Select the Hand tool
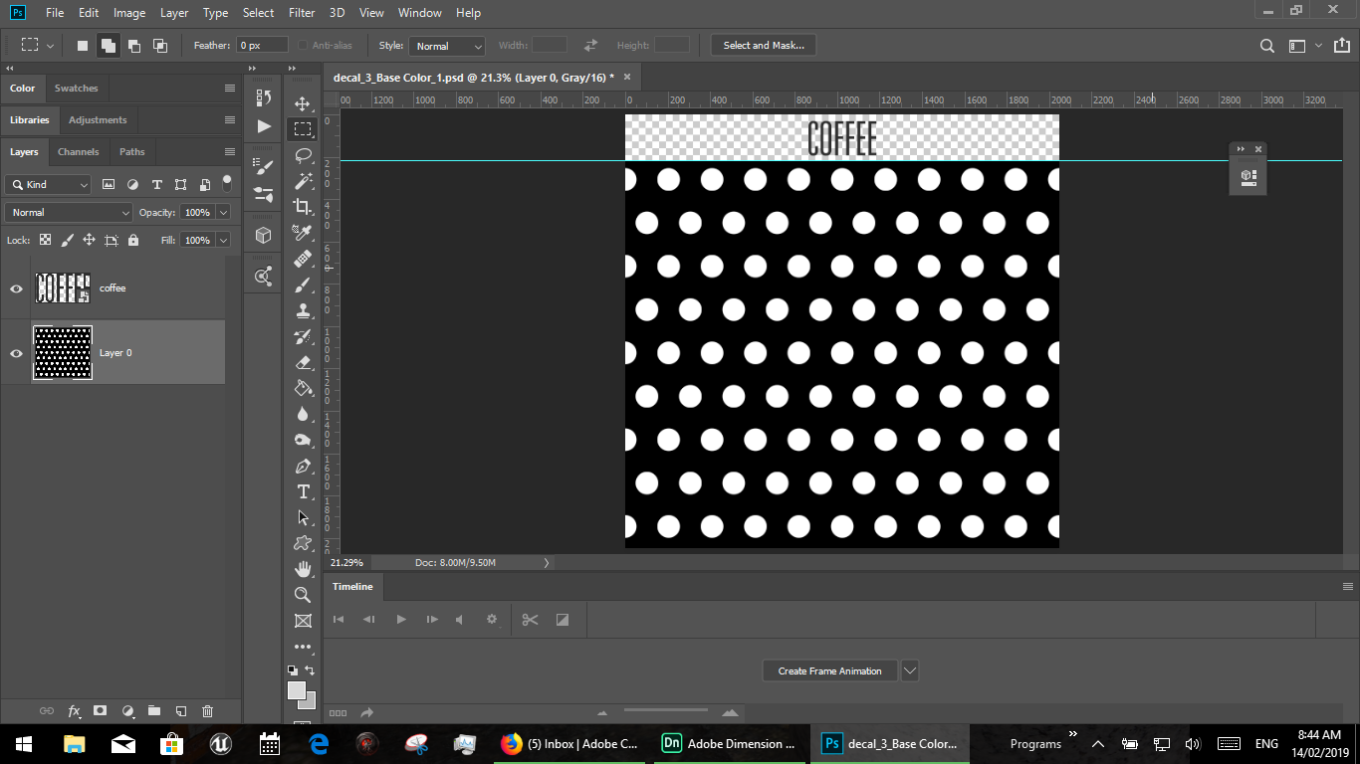Image resolution: width=1360 pixels, height=764 pixels. pos(303,569)
